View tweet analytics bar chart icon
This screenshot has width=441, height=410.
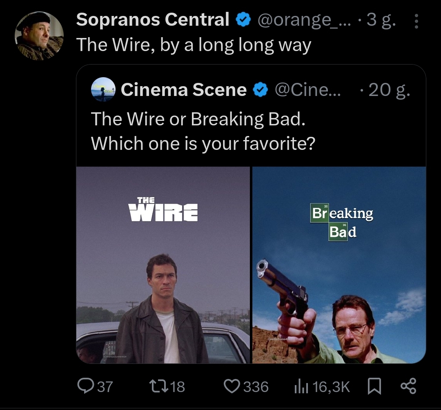pyautogui.click(x=301, y=386)
